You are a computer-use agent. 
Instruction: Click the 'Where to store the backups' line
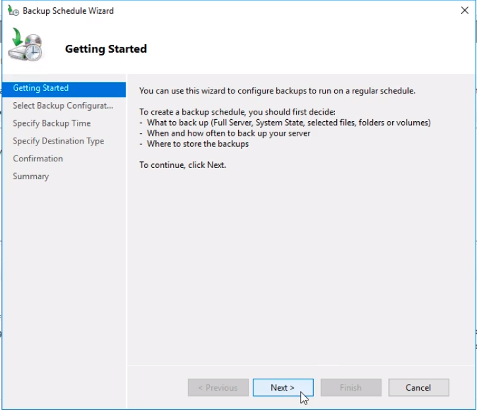pos(197,144)
